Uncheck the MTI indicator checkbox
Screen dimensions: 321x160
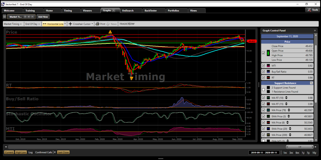pos(264,66)
